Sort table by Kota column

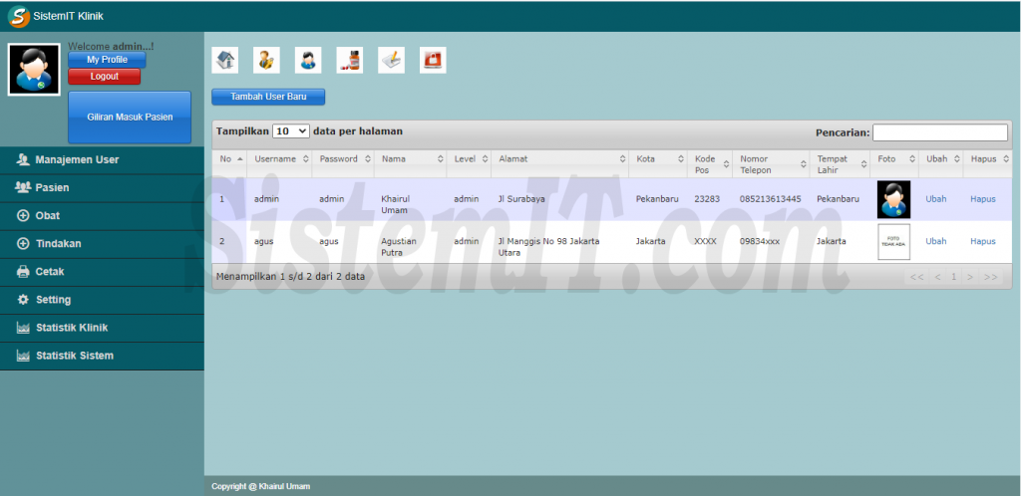coord(658,163)
